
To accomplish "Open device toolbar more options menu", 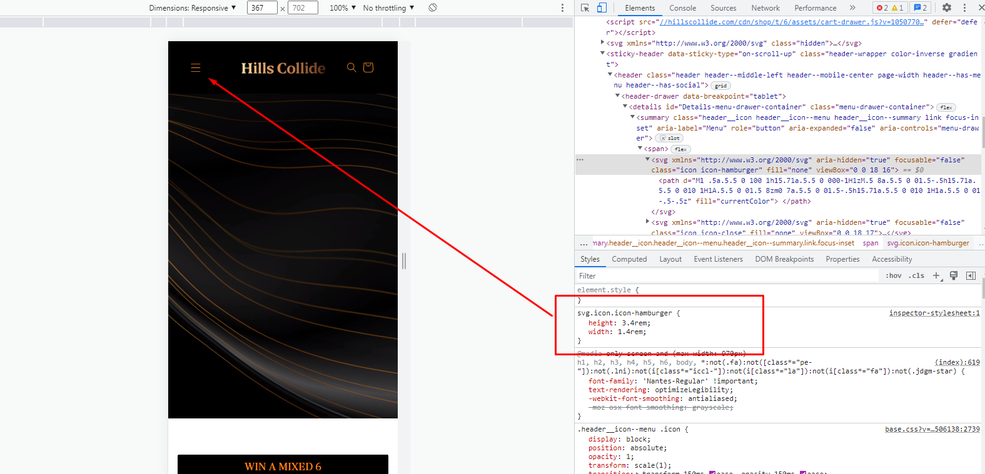I will pos(562,7).
